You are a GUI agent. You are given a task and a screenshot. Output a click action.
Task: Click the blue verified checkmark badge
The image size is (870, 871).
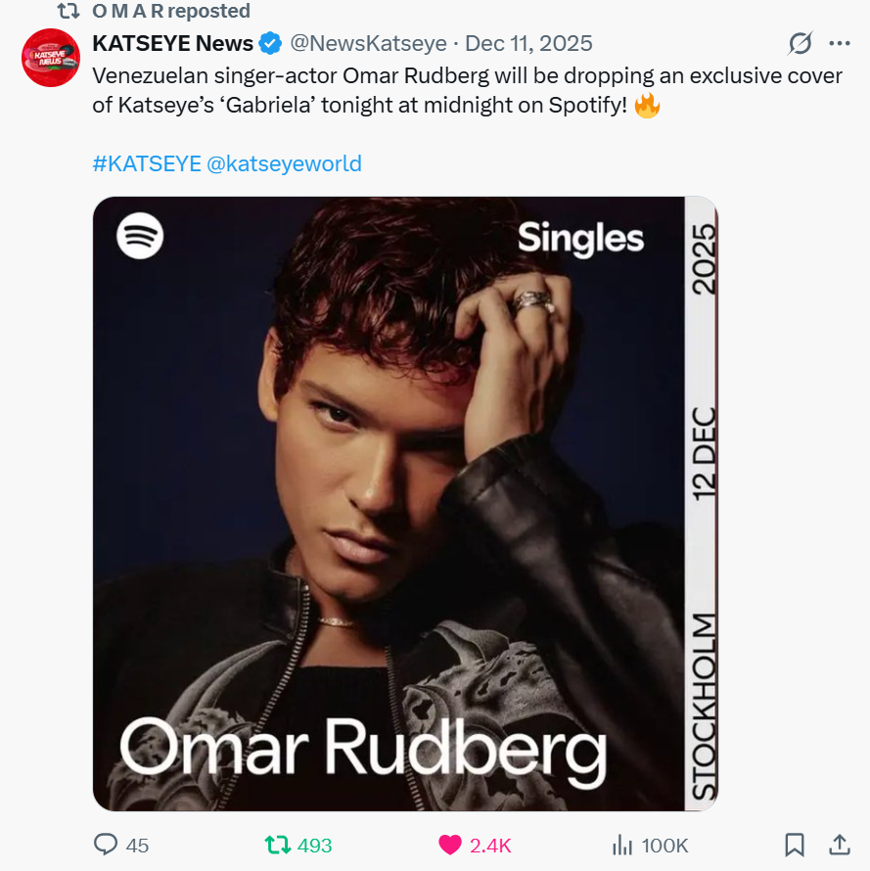tap(271, 44)
